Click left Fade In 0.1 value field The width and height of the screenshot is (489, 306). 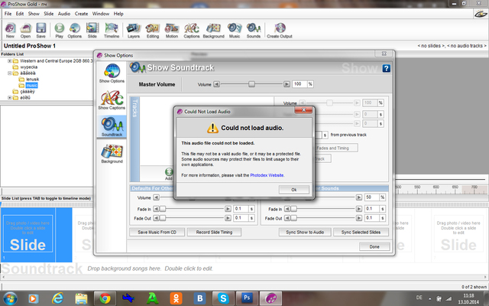pos(241,209)
